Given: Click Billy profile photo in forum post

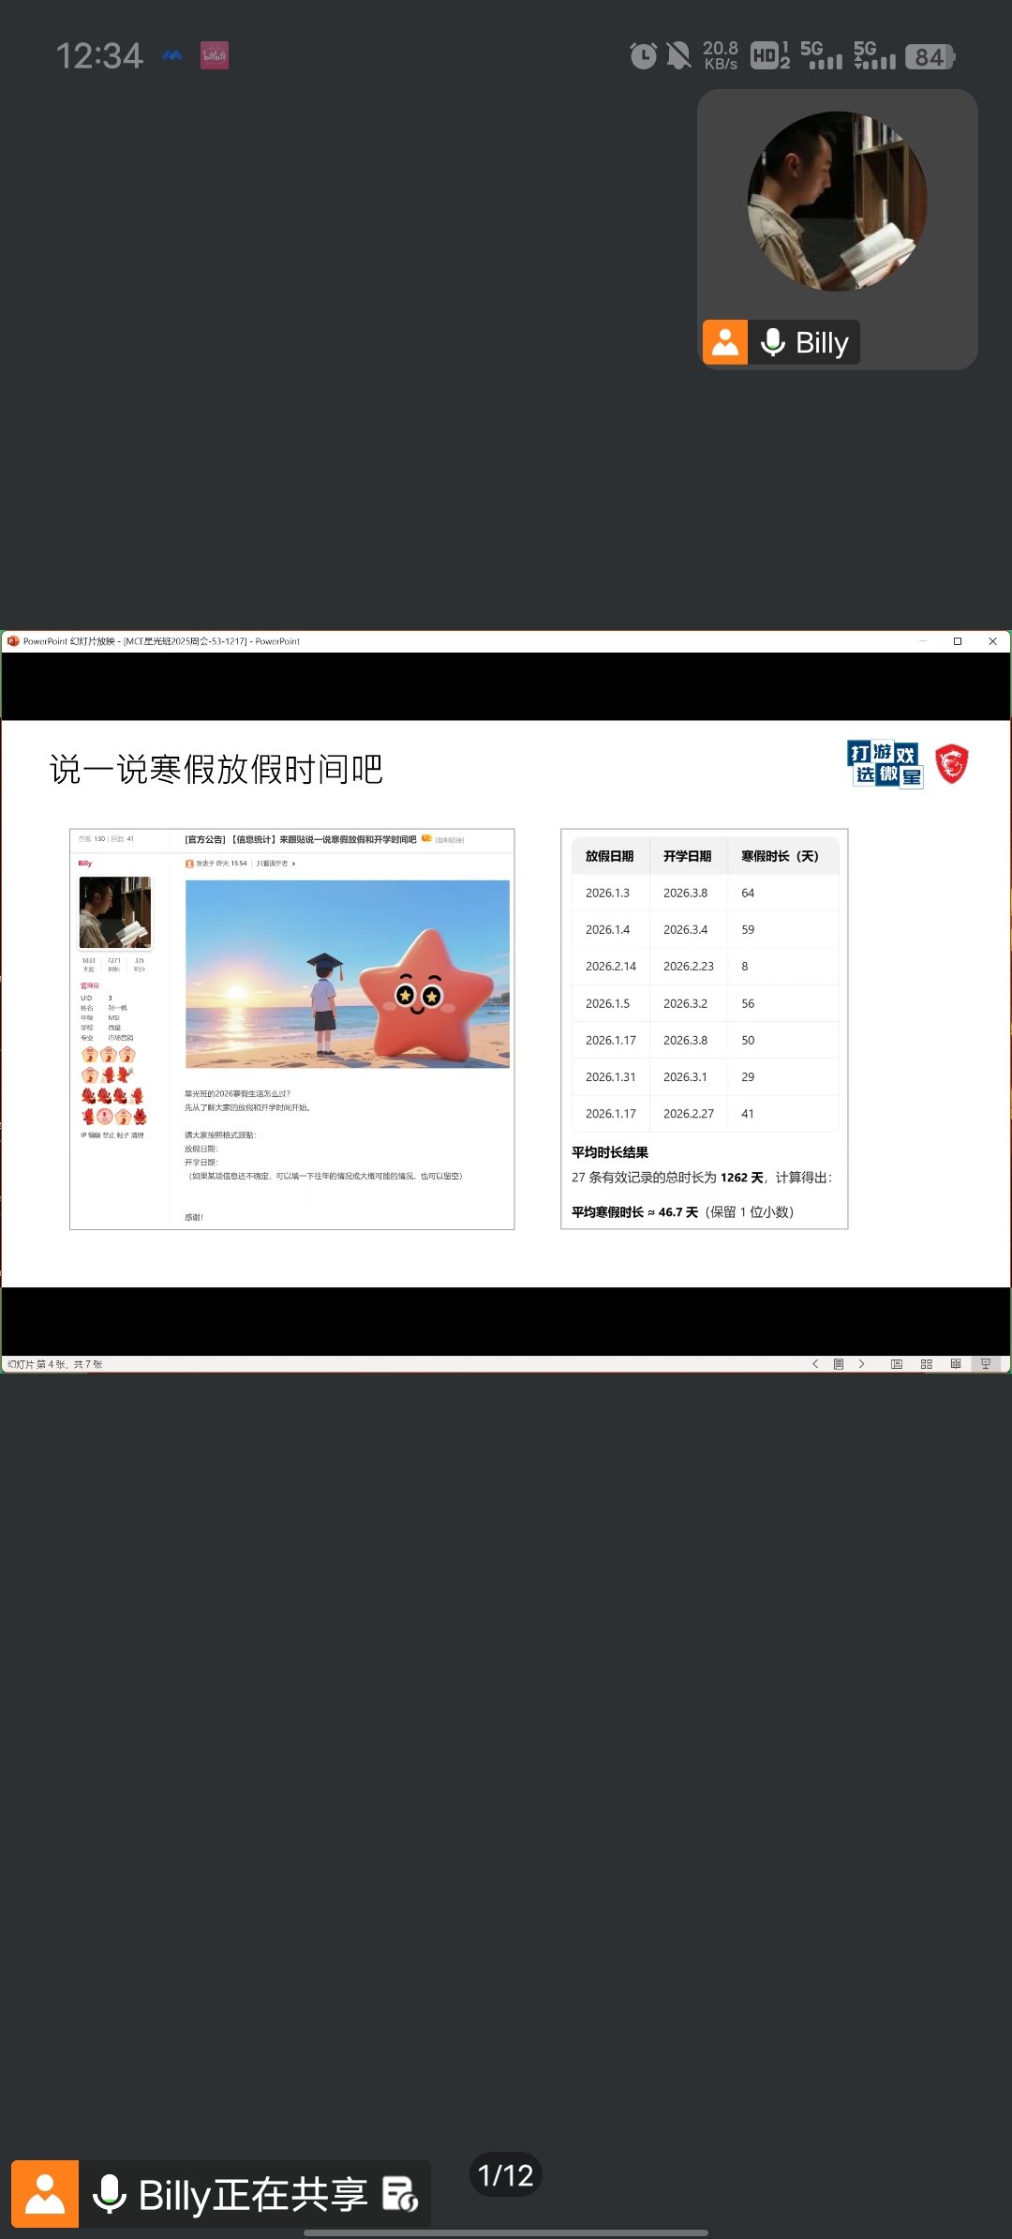Looking at the screenshot, I should point(115,912).
